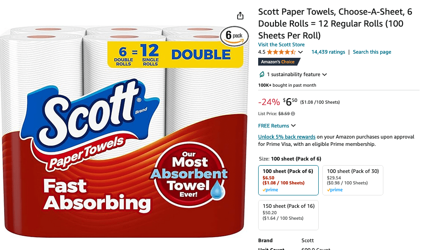The height and width of the screenshot is (250, 426).
Task: Select 100 sheet (Pack of 30) size
Action: pyautogui.click(x=353, y=180)
